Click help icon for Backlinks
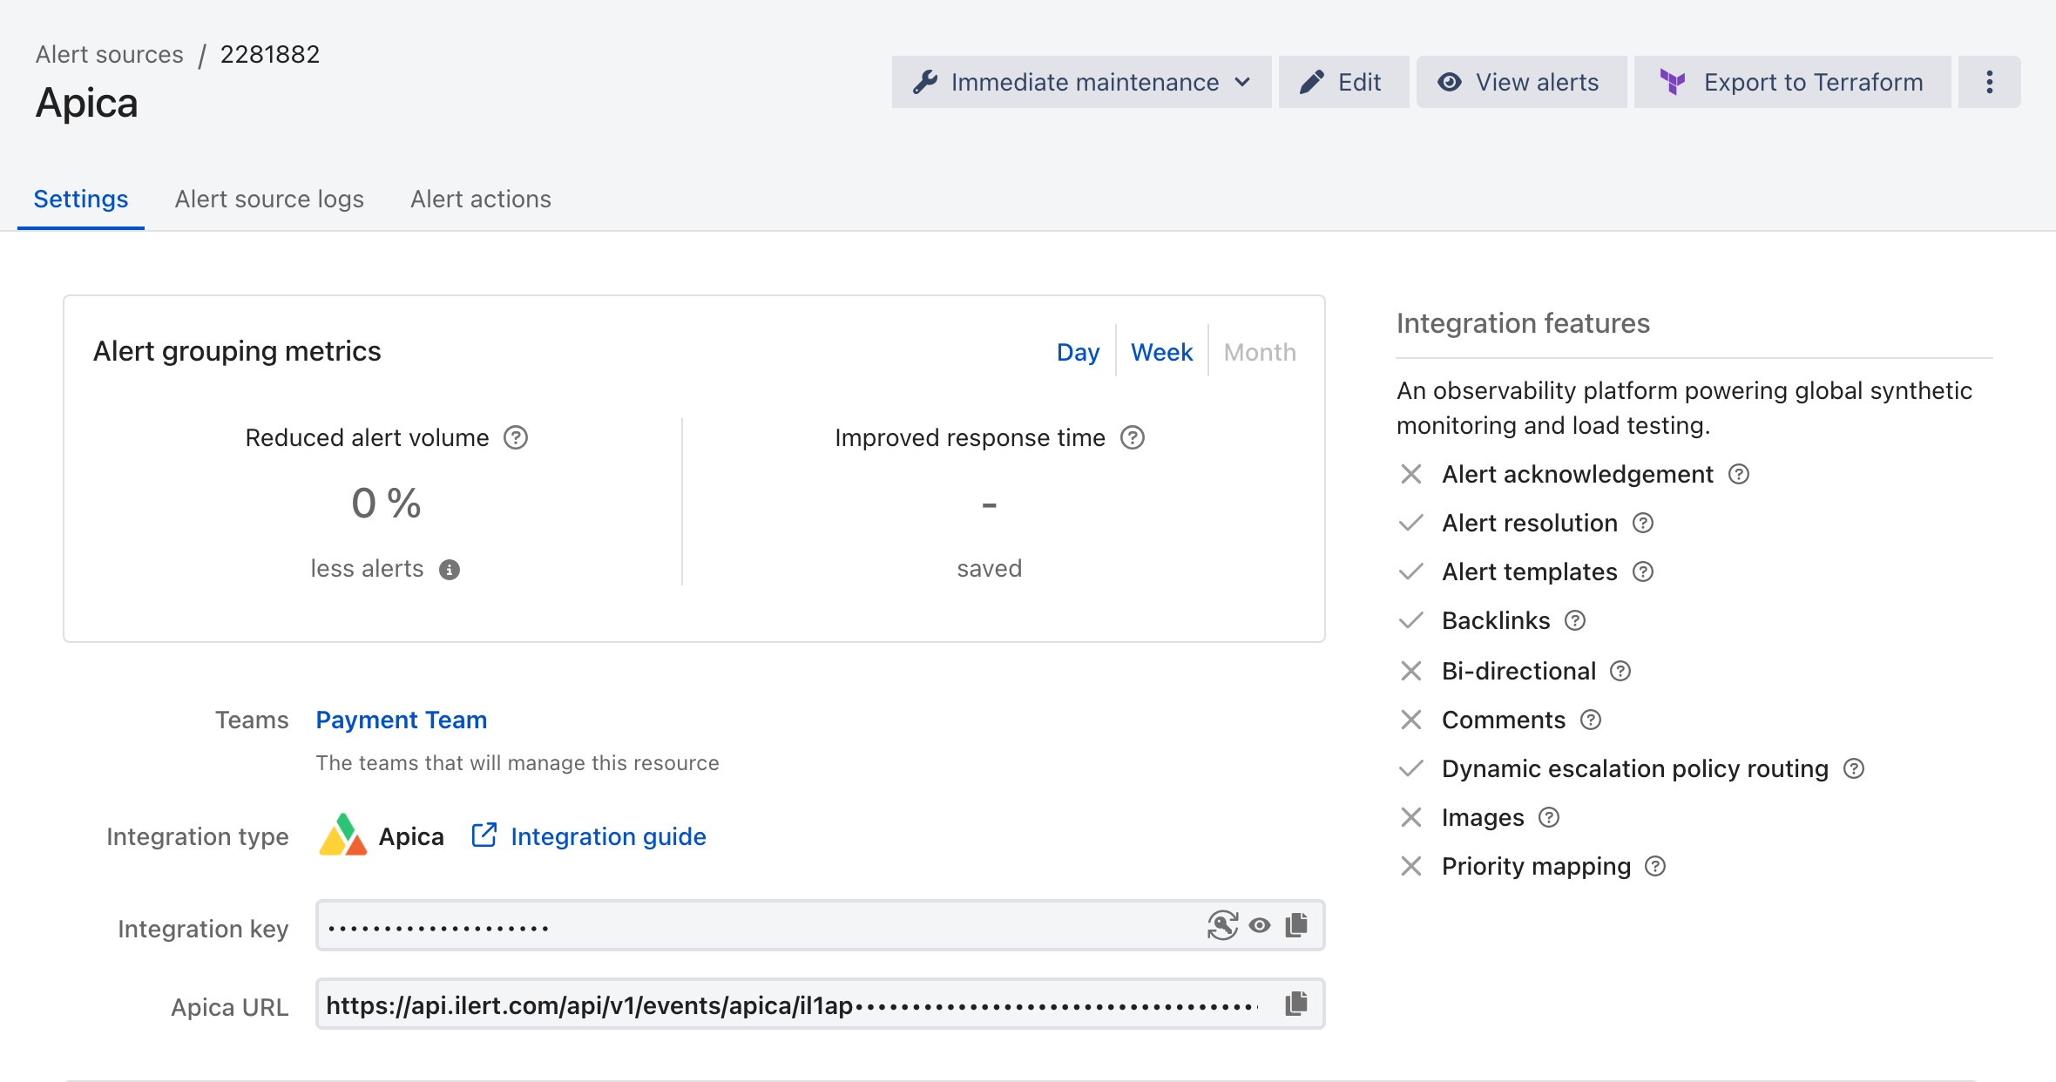The image size is (2056, 1082). pos(1575,620)
